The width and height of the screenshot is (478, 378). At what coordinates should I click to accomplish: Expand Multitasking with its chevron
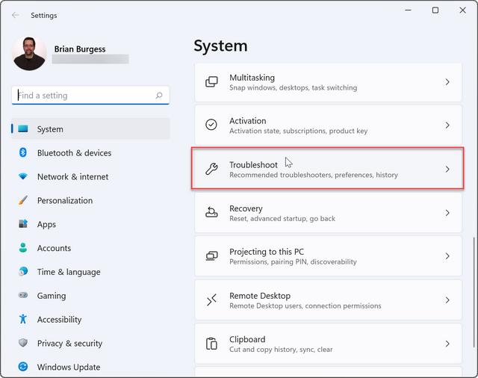click(x=447, y=82)
